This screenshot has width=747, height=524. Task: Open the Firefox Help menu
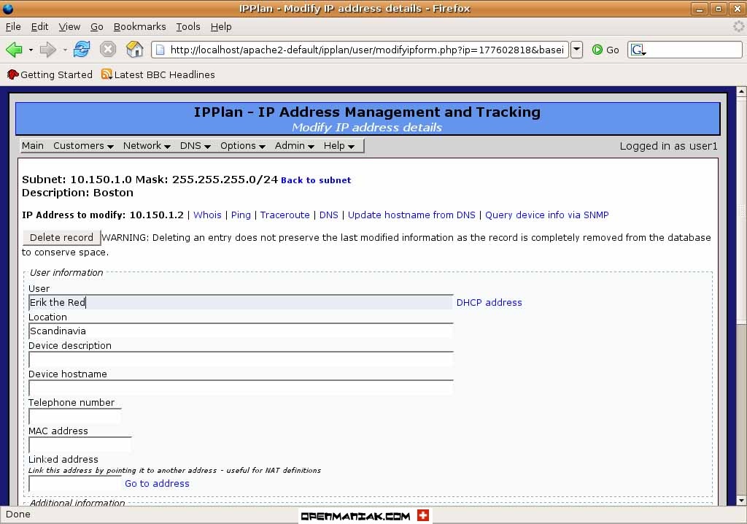(221, 27)
